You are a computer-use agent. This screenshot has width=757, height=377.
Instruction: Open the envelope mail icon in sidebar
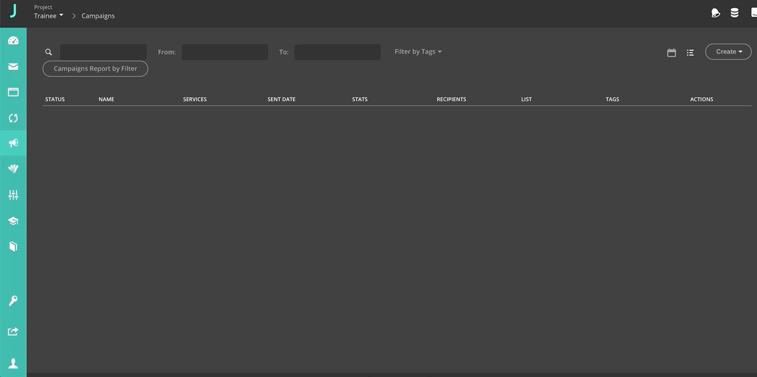point(13,67)
